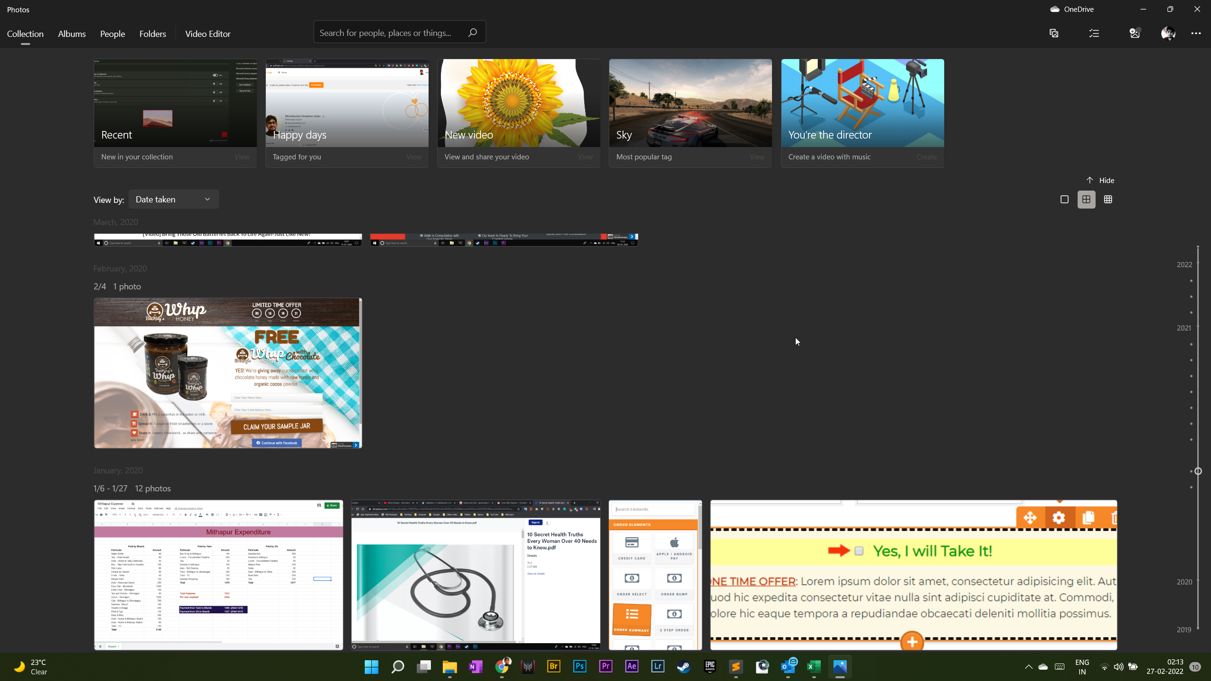Jump to 2022 on the timeline
The height and width of the screenshot is (681, 1211).
[1185, 265]
